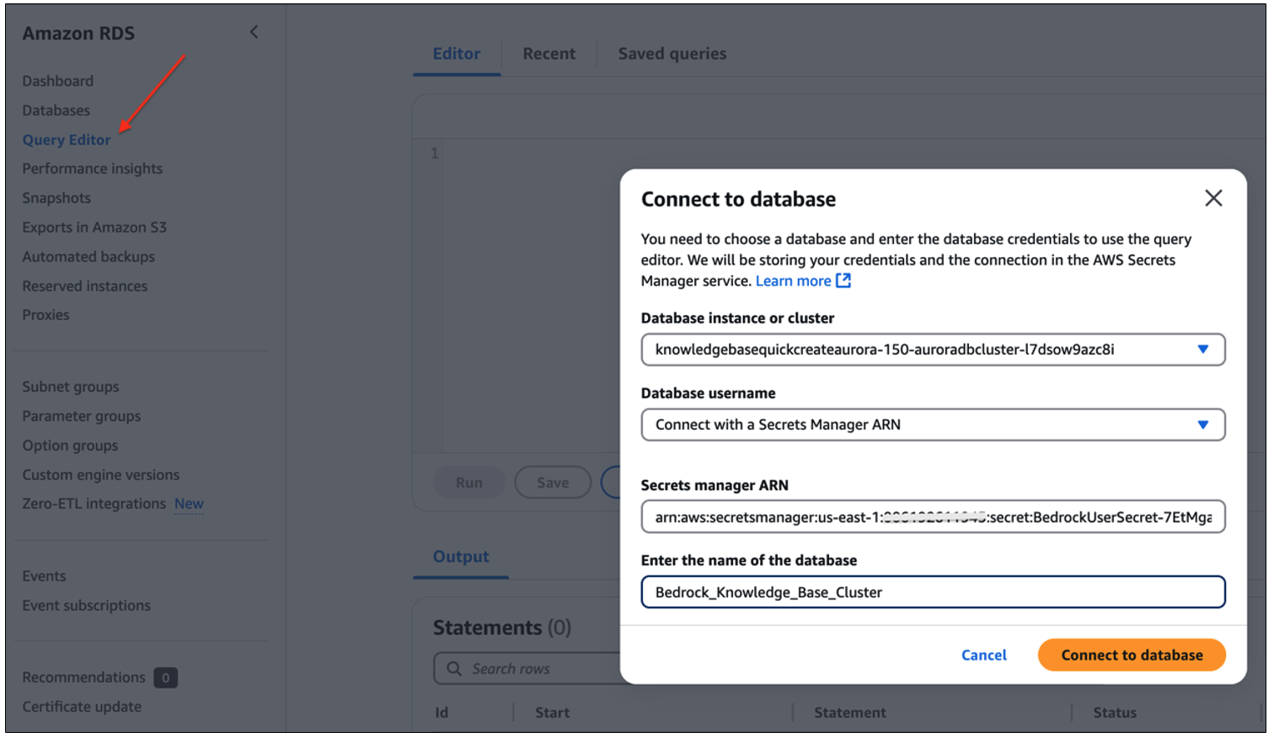Select the Editor tab
The image size is (1274, 738).
coord(456,53)
